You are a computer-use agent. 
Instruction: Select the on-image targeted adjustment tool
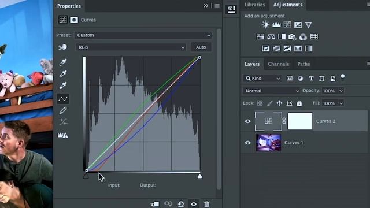click(62, 47)
